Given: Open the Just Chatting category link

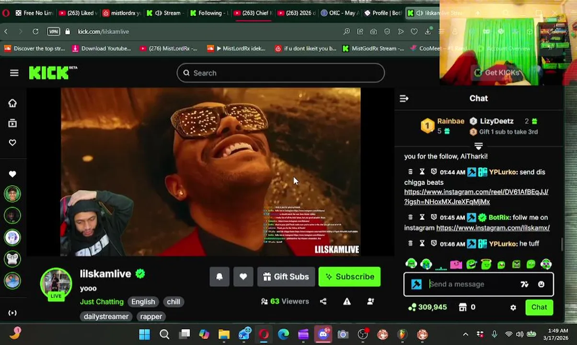Looking at the screenshot, I should point(102,301).
